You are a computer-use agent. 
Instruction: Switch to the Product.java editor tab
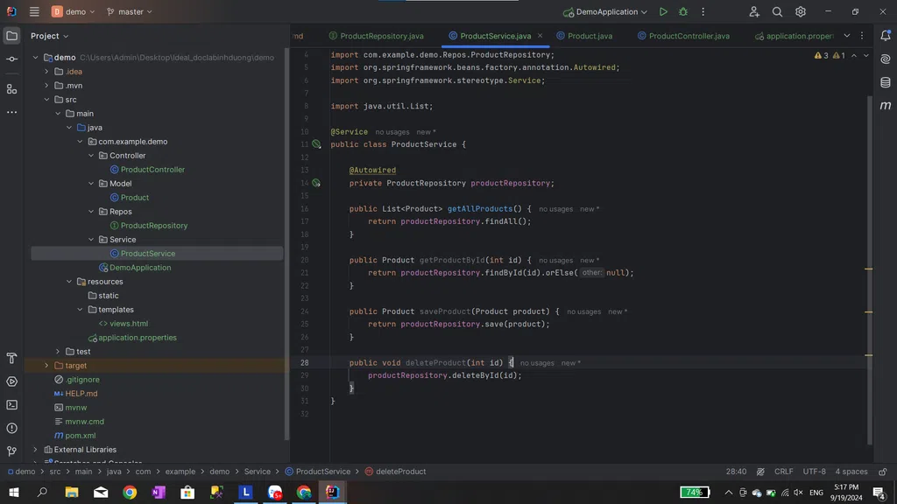coord(590,36)
